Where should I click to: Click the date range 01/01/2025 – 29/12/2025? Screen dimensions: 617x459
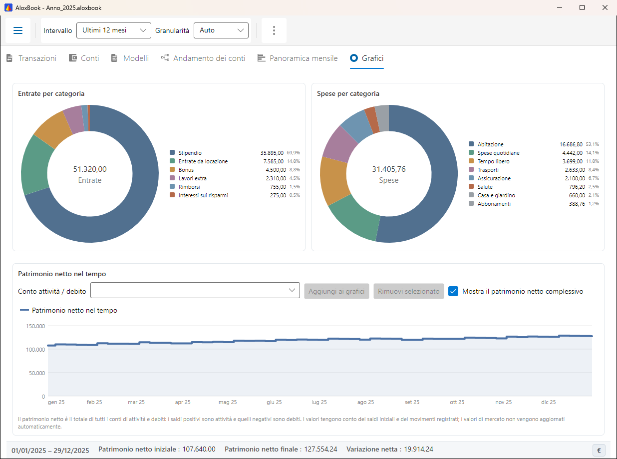pos(50,450)
